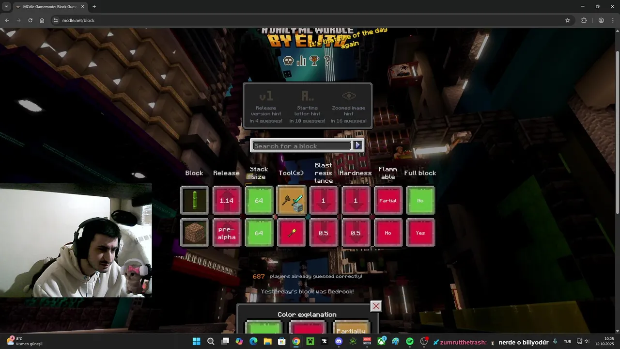Open File Explorer from the taskbar
Screen dimensions: 620x349
[267, 341]
